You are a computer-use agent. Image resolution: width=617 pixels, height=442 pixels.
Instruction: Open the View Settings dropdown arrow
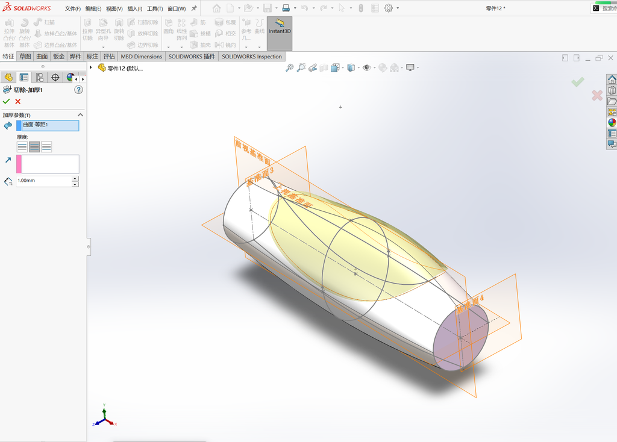click(418, 67)
